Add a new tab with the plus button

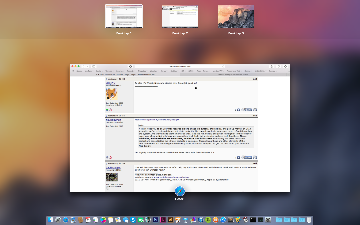click(x=288, y=75)
